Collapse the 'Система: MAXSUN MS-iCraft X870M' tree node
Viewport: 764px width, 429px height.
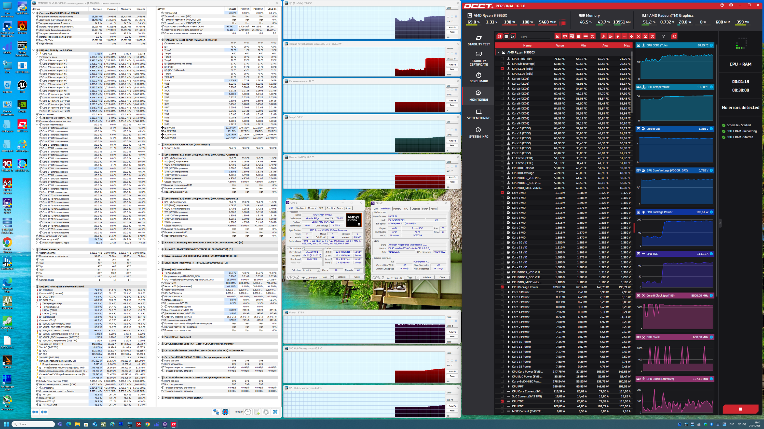tap(34, 13)
